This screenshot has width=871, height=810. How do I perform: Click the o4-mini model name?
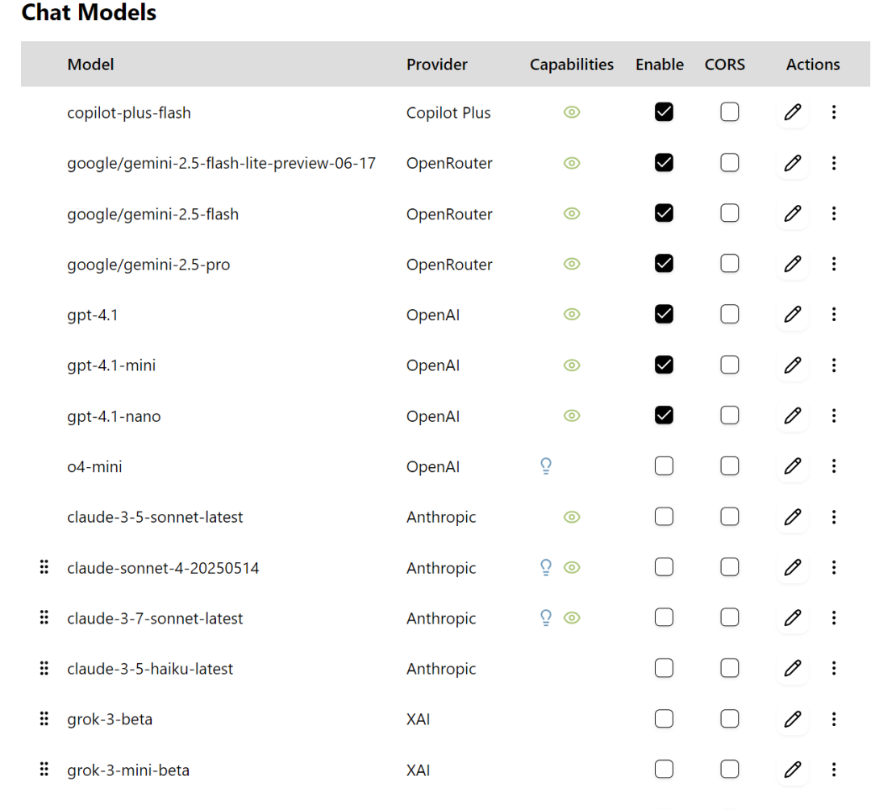click(94, 466)
